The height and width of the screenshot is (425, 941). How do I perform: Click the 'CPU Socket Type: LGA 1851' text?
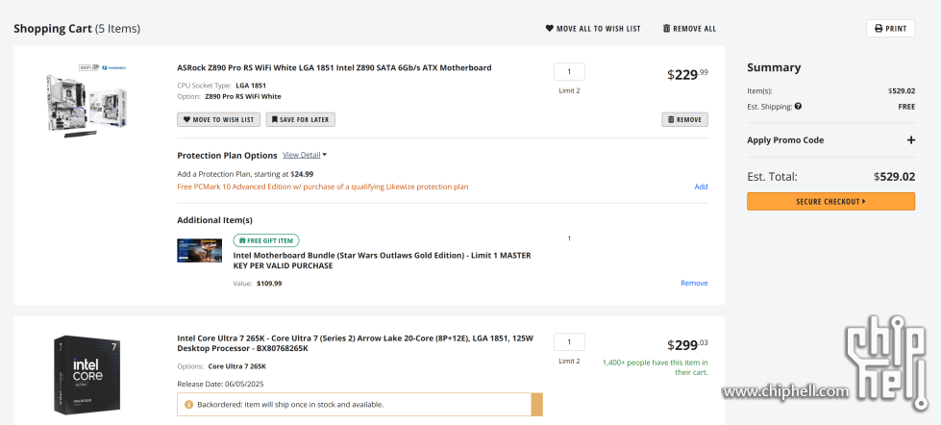(221, 86)
